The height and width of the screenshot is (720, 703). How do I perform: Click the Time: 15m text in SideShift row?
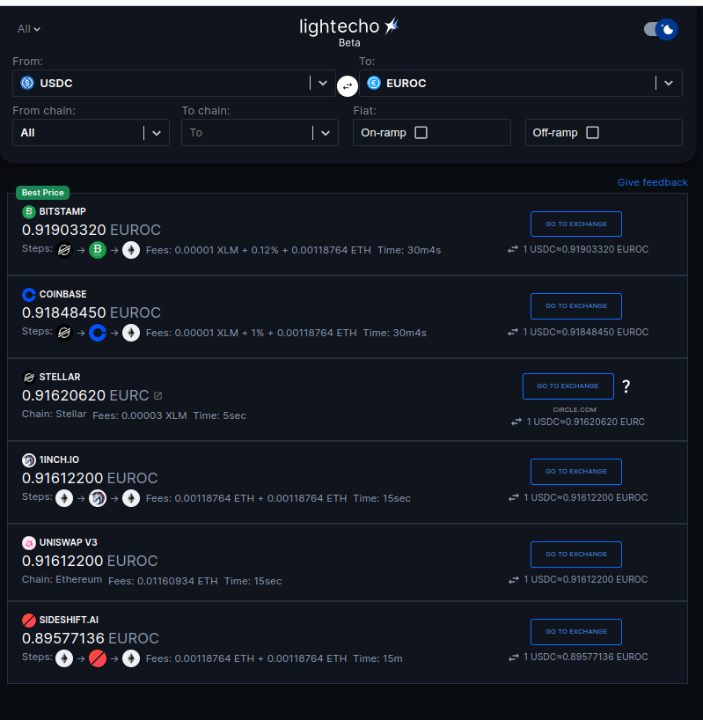click(x=377, y=658)
